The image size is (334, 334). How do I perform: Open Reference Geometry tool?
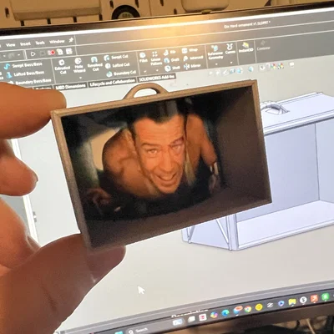click(215, 52)
